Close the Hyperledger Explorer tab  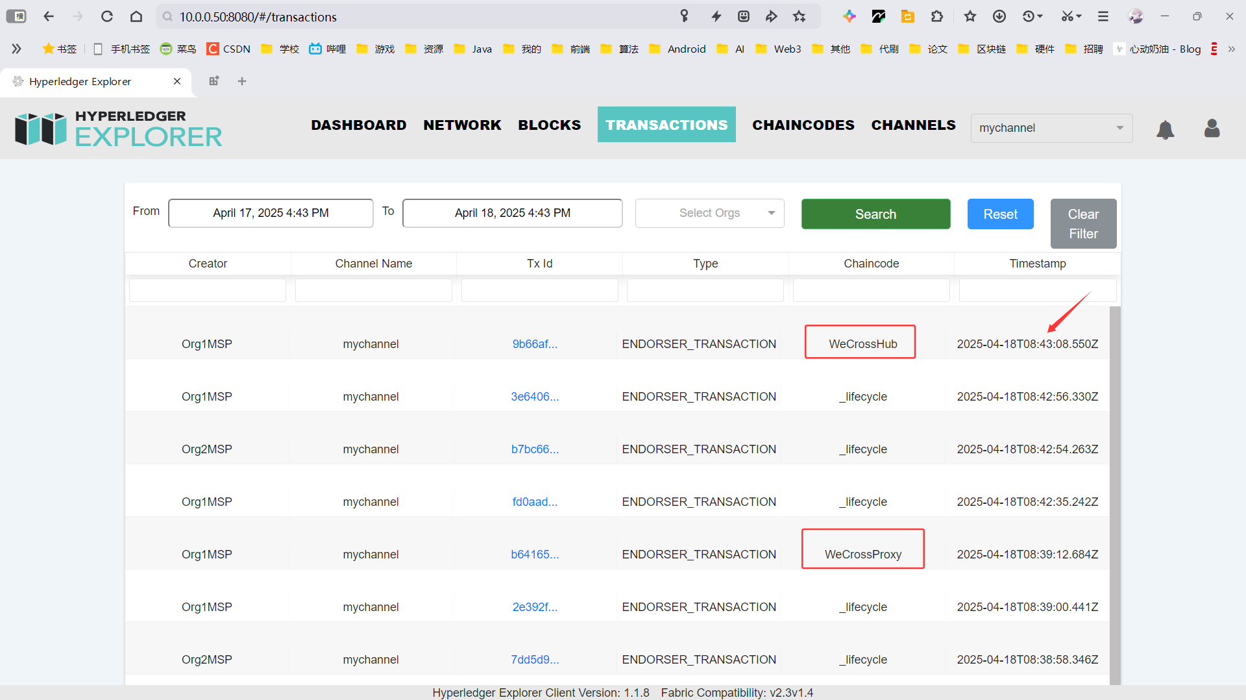tap(177, 81)
